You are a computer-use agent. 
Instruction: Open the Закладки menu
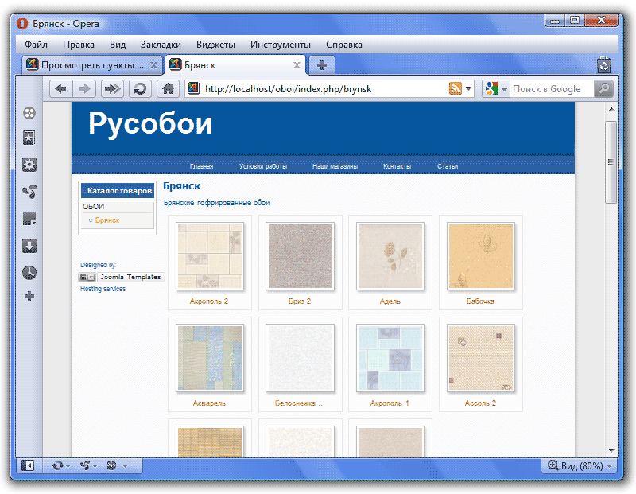(x=161, y=45)
